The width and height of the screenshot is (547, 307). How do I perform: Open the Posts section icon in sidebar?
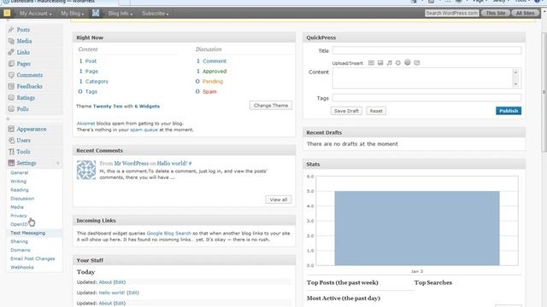click(x=11, y=30)
